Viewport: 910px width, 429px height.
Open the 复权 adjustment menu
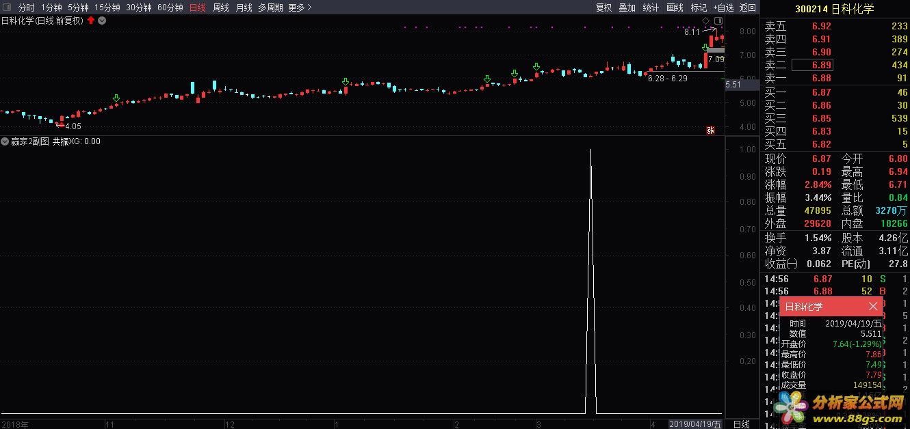click(603, 8)
